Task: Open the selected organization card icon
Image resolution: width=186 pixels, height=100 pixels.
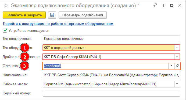Action: click(x=177, y=66)
